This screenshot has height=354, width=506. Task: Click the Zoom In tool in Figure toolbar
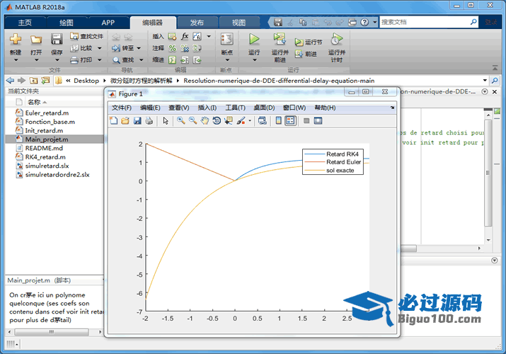181,121
